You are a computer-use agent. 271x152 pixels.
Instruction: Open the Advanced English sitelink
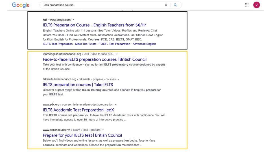(x=144, y=44)
